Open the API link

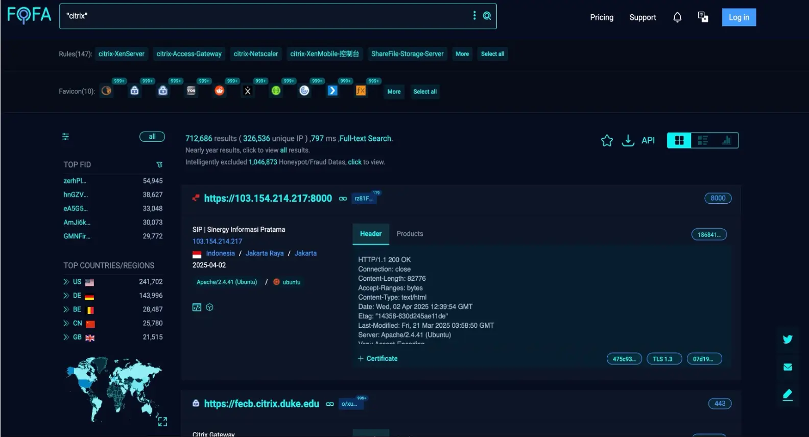(x=648, y=140)
